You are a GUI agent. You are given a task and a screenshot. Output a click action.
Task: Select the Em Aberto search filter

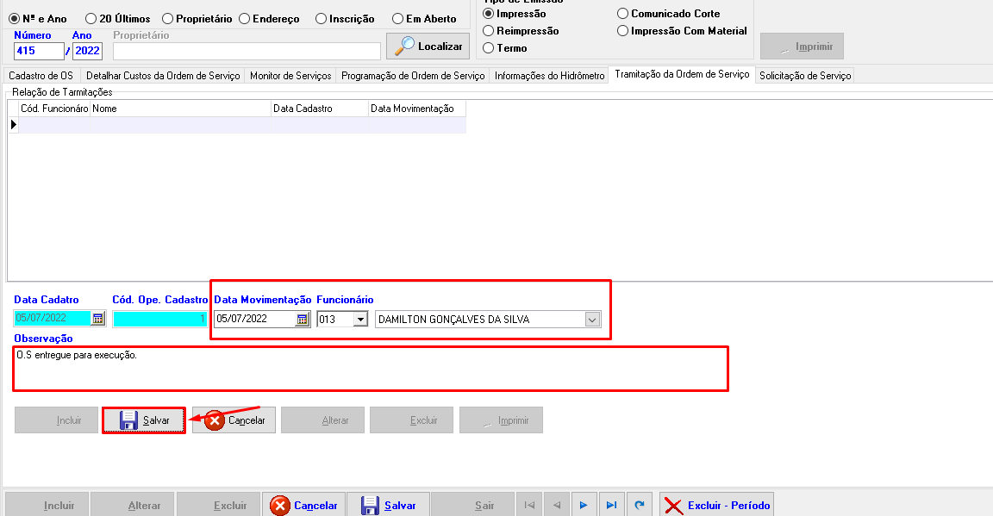point(397,19)
